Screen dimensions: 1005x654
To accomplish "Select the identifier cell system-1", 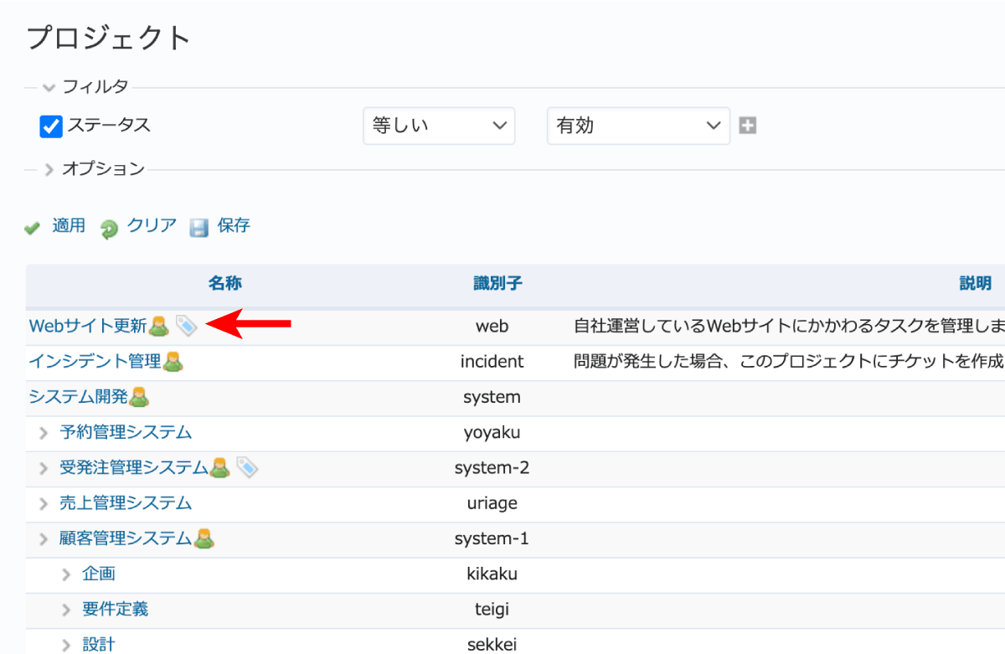I will [x=492, y=538].
